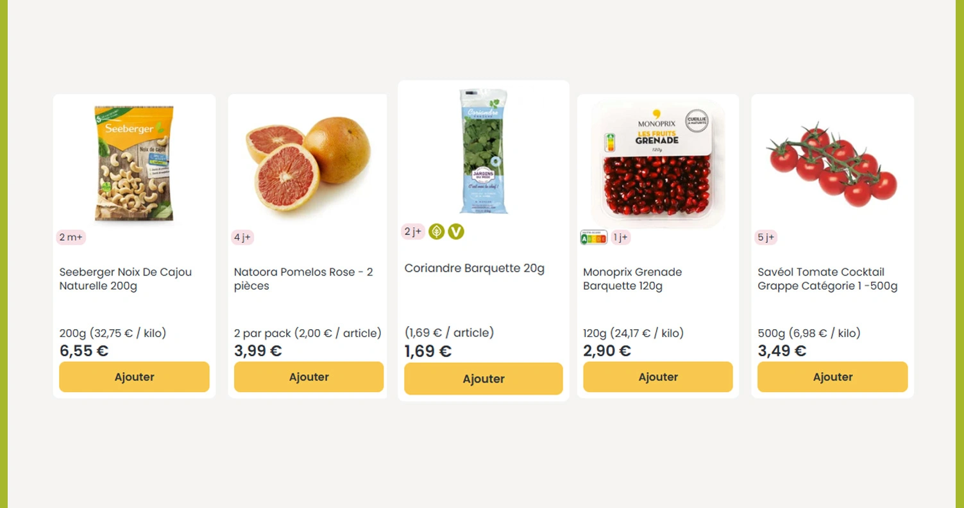This screenshot has width=964, height=508.
Task: Click the green V icon on Coriandre
Action: [455, 231]
